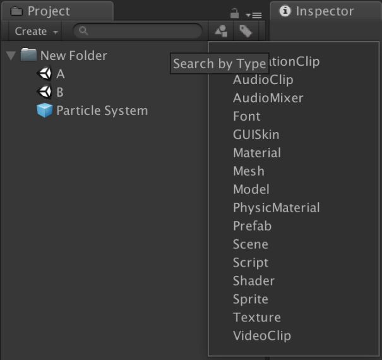
Task: Click the Search by Label tag icon
Action: coord(246,31)
